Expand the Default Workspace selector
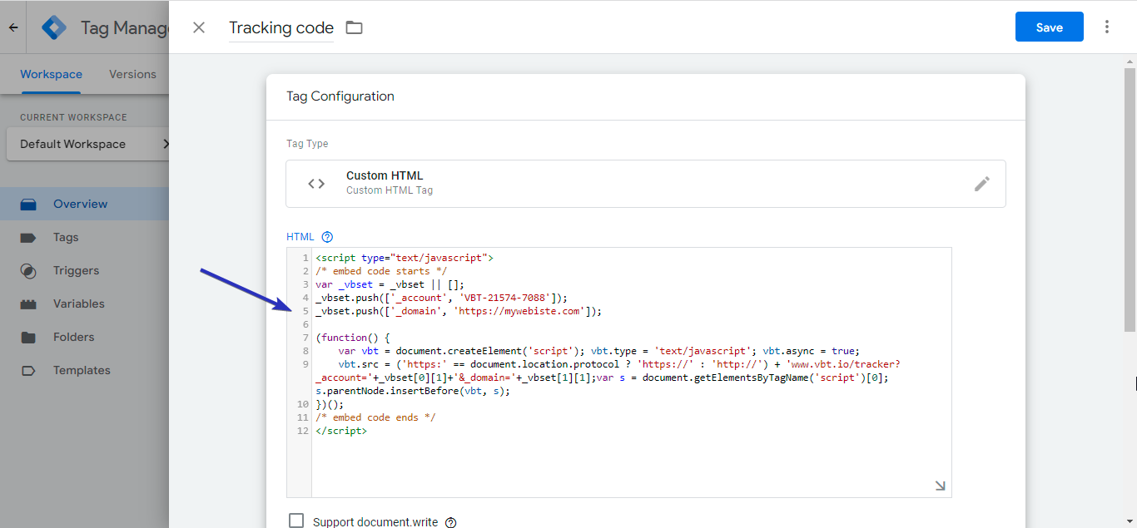 point(87,144)
